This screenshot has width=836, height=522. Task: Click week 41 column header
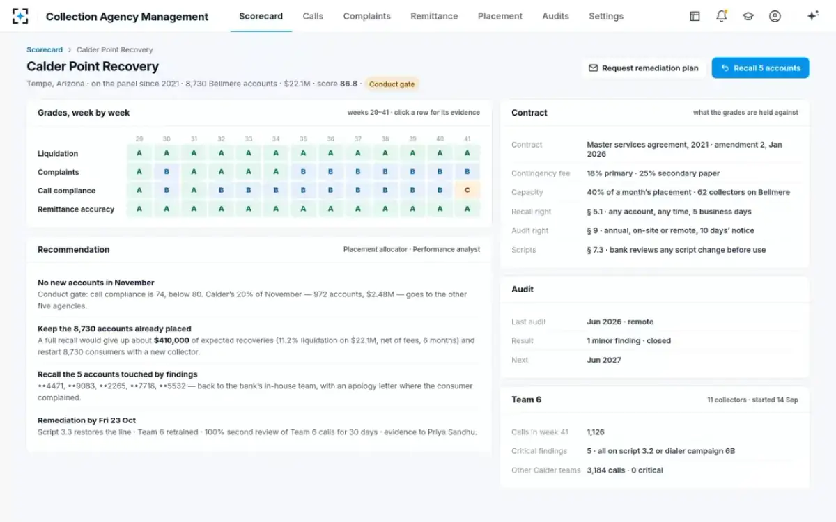coord(467,139)
